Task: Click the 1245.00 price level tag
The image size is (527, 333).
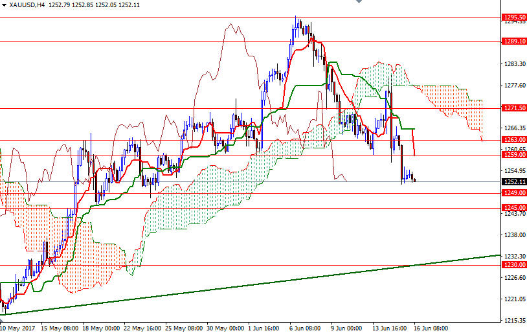Action: tap(513, 208)
